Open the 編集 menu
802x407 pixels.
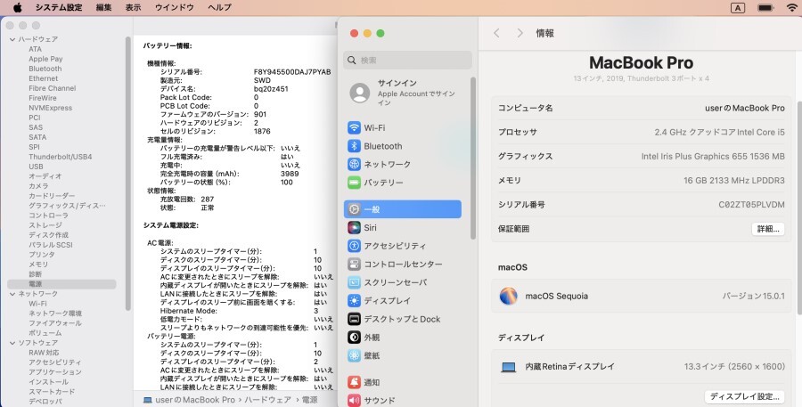(104, 7)
